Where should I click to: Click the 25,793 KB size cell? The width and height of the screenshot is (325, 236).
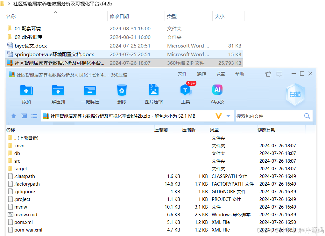230,63
